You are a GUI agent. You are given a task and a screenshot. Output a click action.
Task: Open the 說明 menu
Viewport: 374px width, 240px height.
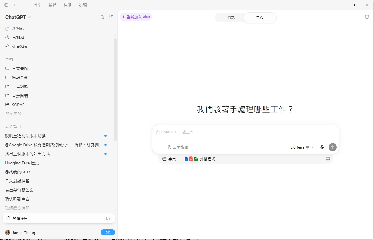83,5
